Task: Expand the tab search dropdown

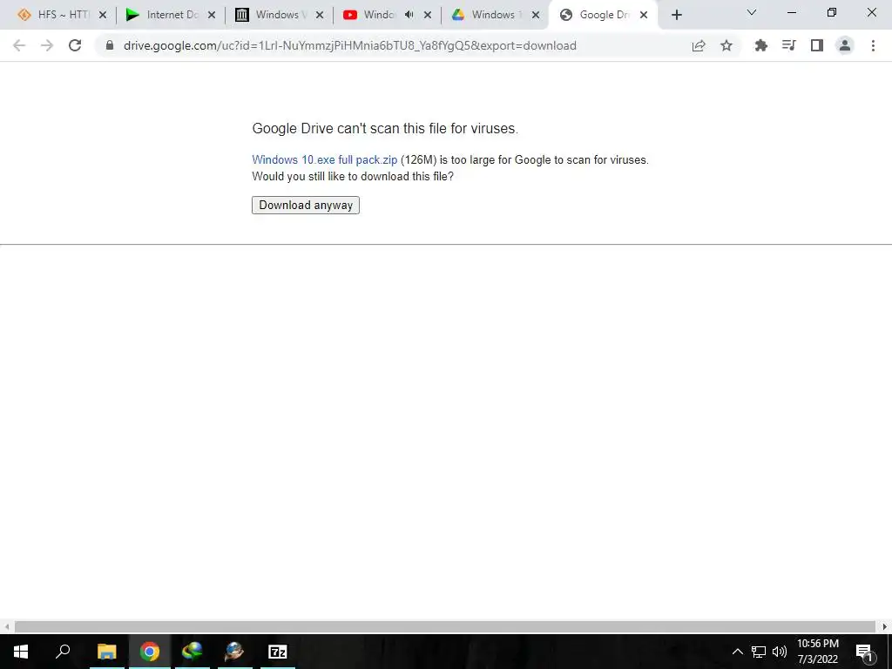Action: tap(752, 12)
